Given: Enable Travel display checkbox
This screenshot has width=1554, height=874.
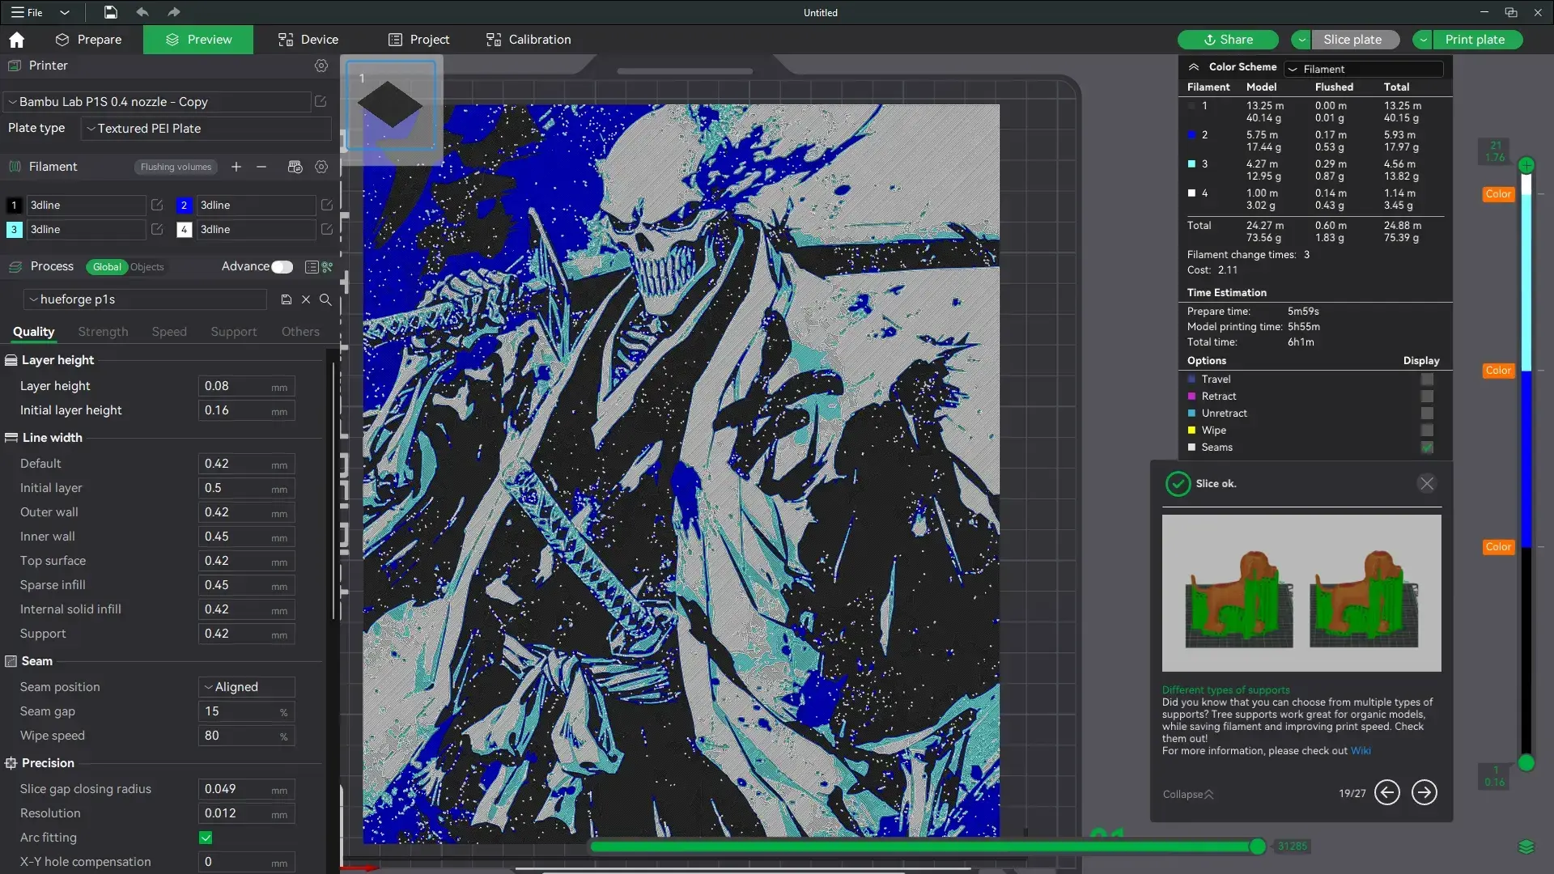Looking at the screenshot, I should pyautogui.click(x=1427, y=379).
